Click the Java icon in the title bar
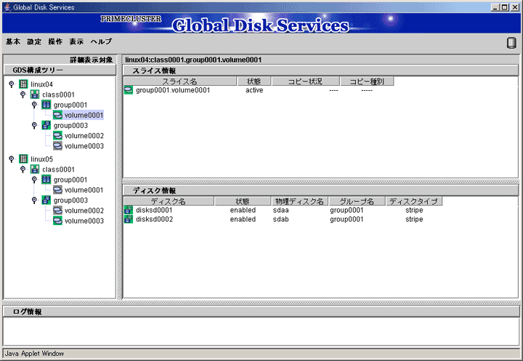This screenshot has width=523, height=361. coord(7,7)
